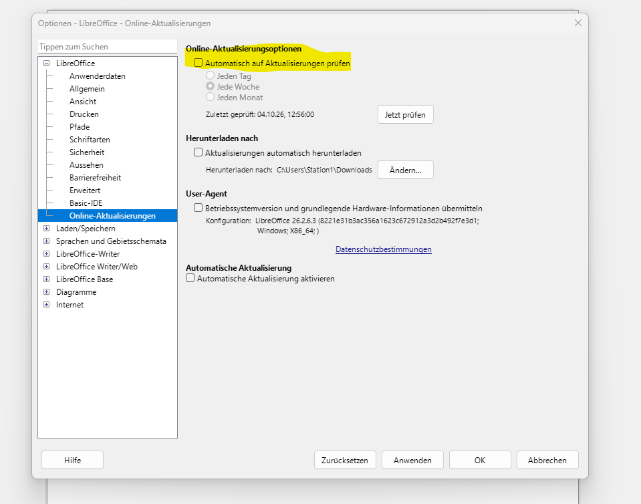641x504 pixels.
Task: Enable Betriebssystemversion und Hardware-Informationen übermitteln
Action: pyautogui.click(x=199, y=208)
